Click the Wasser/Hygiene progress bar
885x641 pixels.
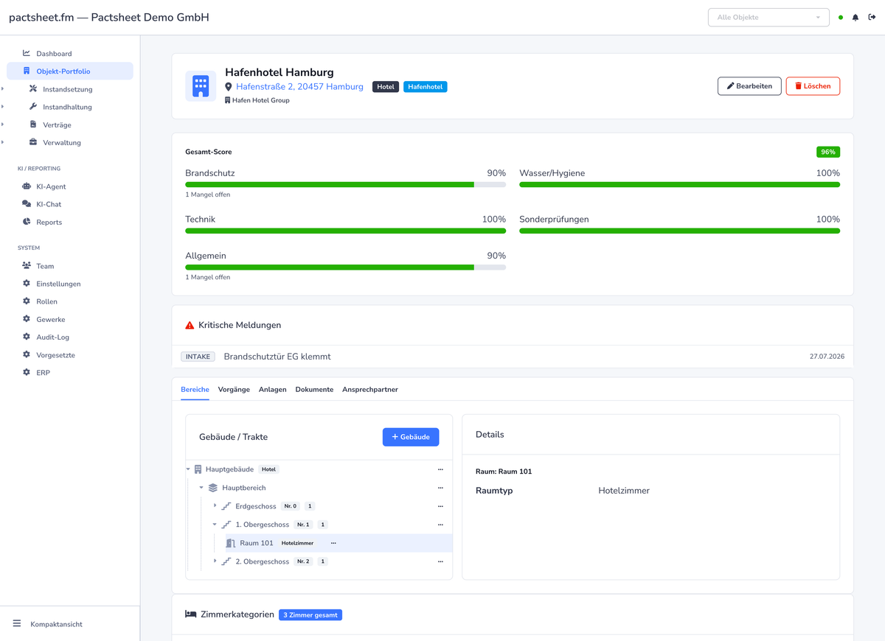(679, 185)
